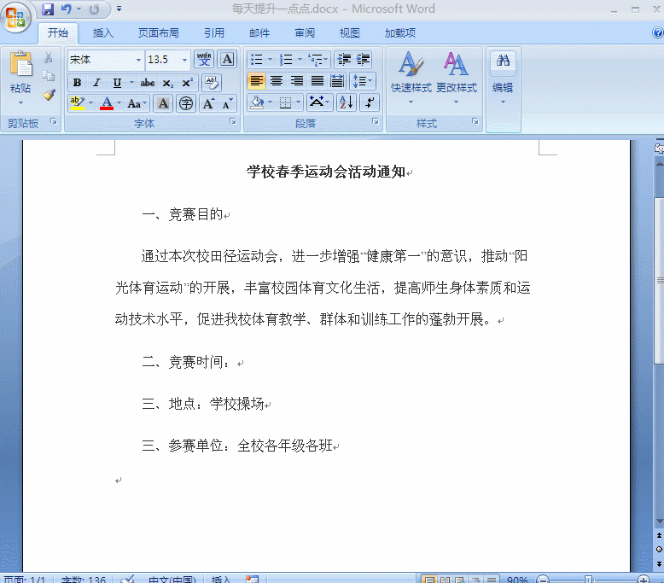Show paragraph marks and formatting symbols
Screen dimensions: 664x583
pos(370,102)
